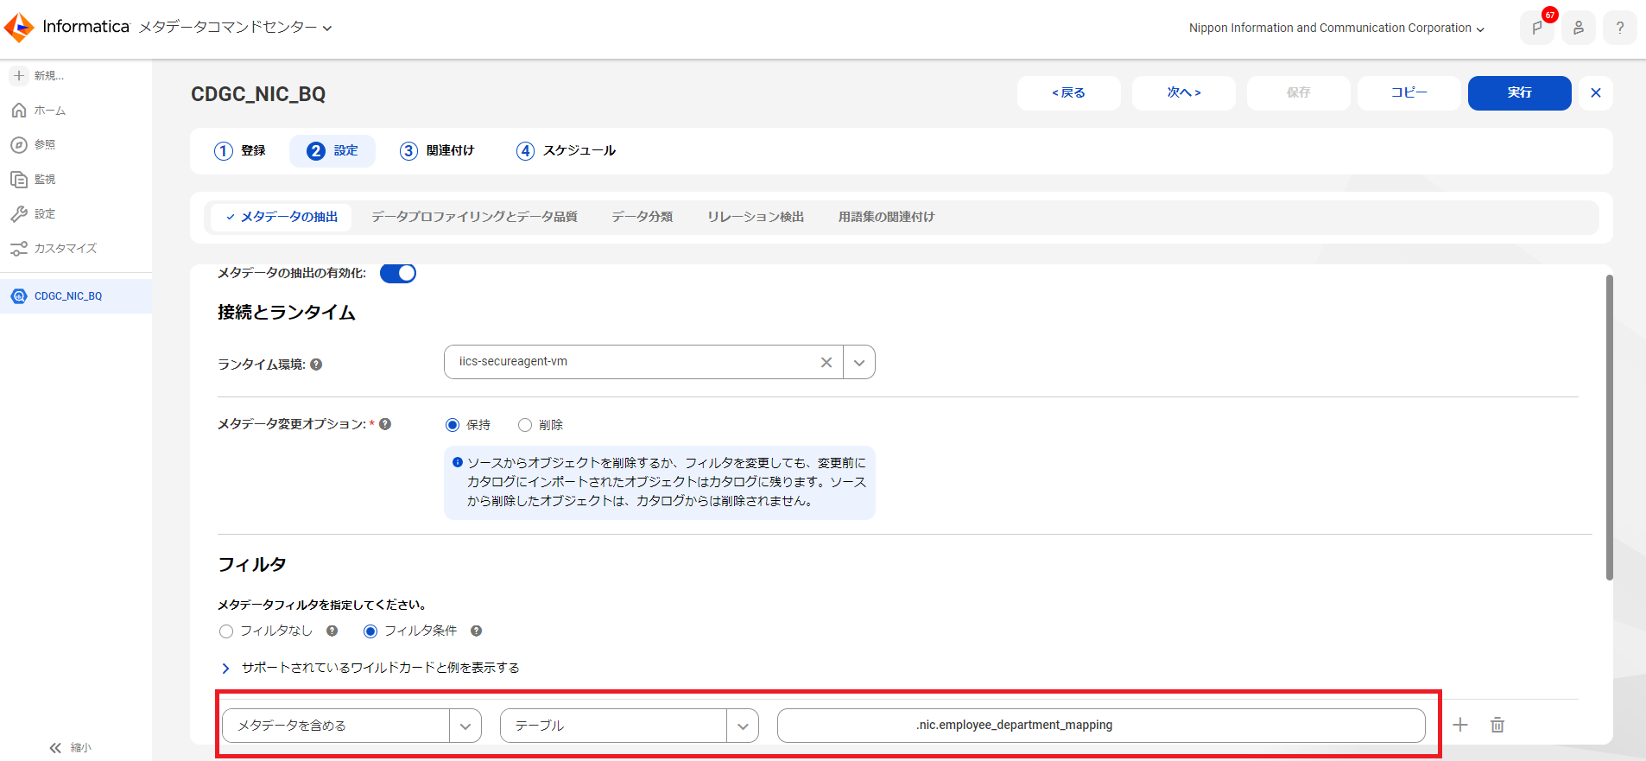Clear the iics-secureagent-vm runtime selection

click(x=826, y=362)
